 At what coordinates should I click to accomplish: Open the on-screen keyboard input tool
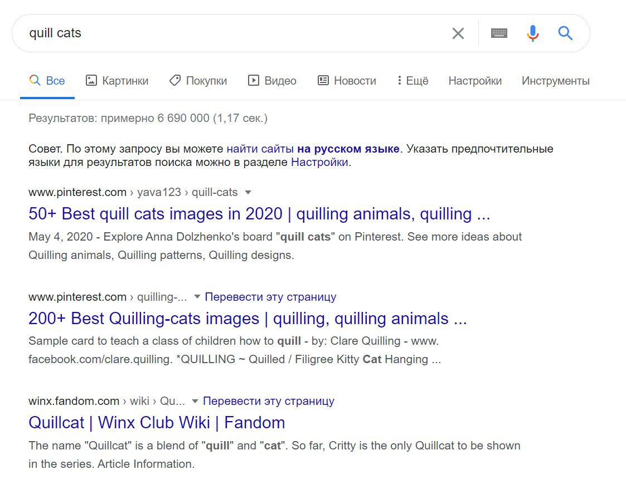pos(499,33)
